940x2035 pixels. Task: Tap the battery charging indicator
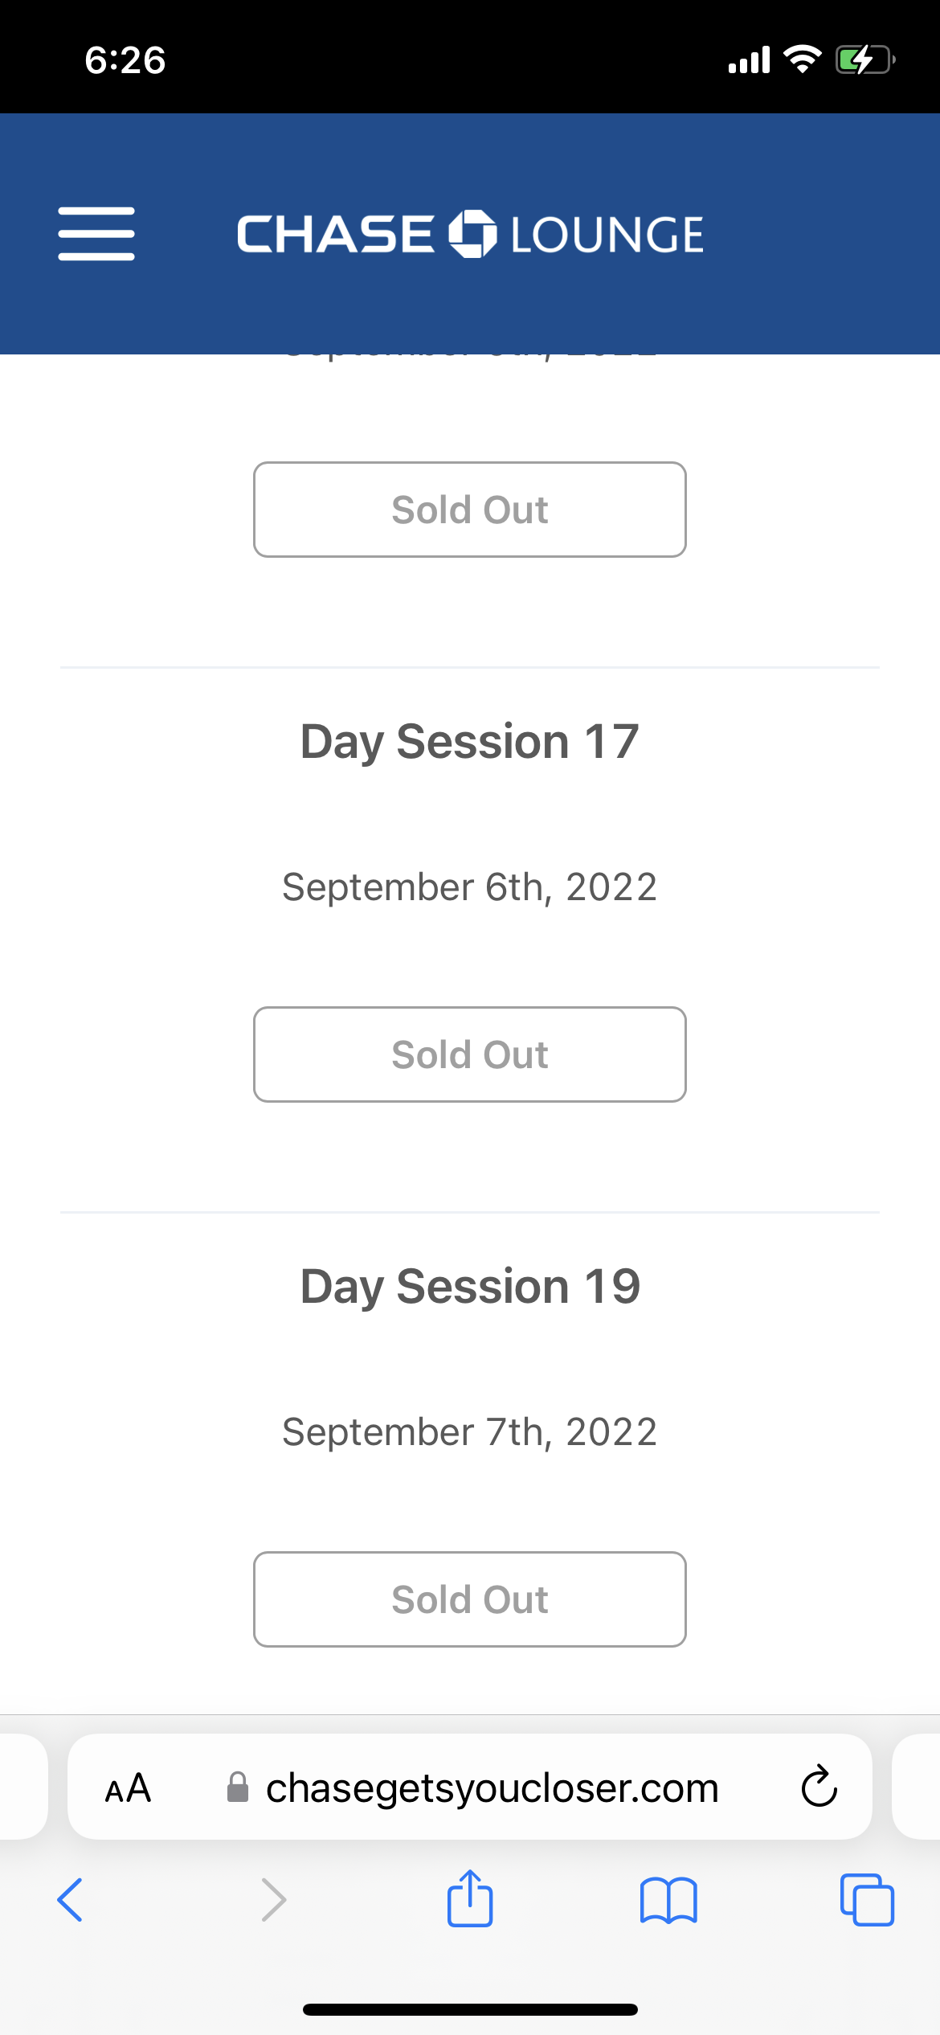[x=864, y=60]
